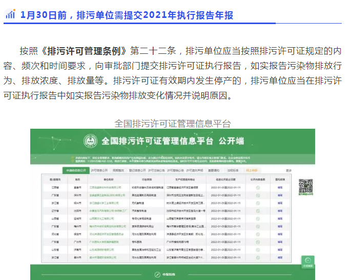Go to the 重要通知 tab
This screenshot has height=280, width=351.
[215, 170]
